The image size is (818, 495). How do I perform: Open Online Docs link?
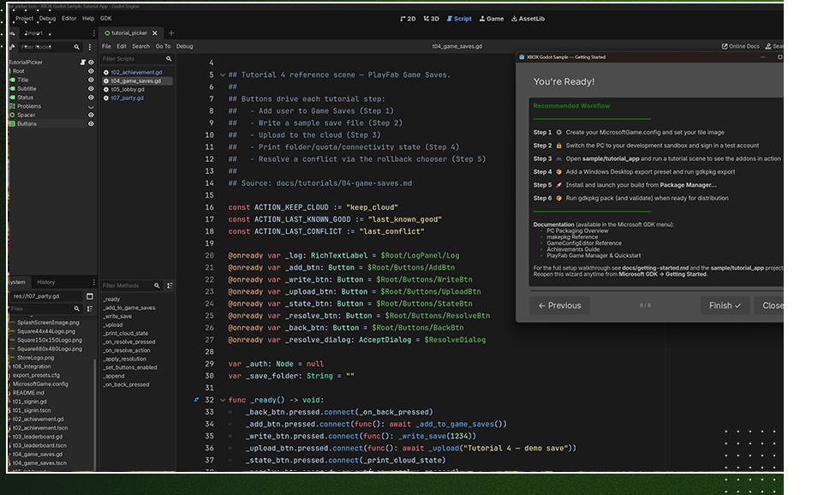740,46
